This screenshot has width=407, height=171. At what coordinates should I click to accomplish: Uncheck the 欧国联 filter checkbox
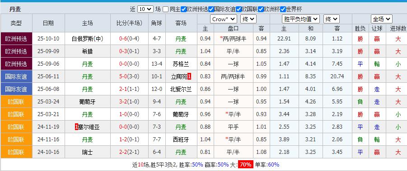(x=239, y=9)
